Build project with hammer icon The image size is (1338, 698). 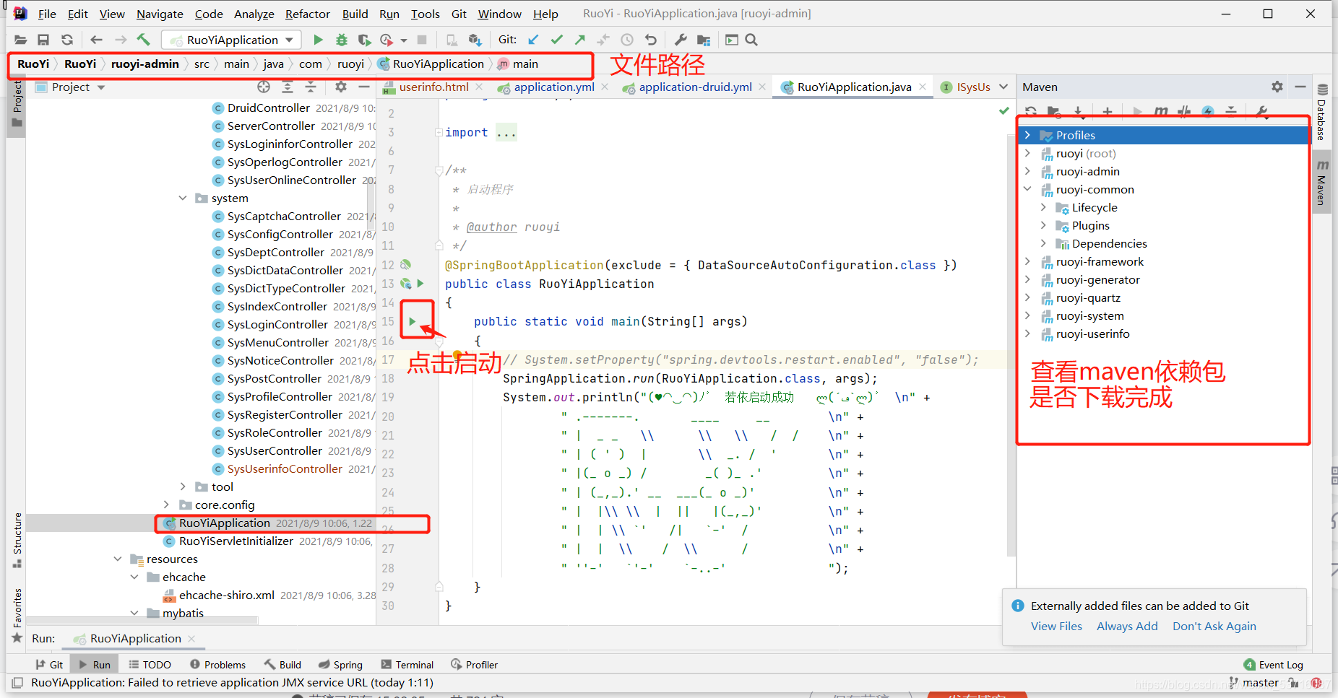tap(143, 40)
